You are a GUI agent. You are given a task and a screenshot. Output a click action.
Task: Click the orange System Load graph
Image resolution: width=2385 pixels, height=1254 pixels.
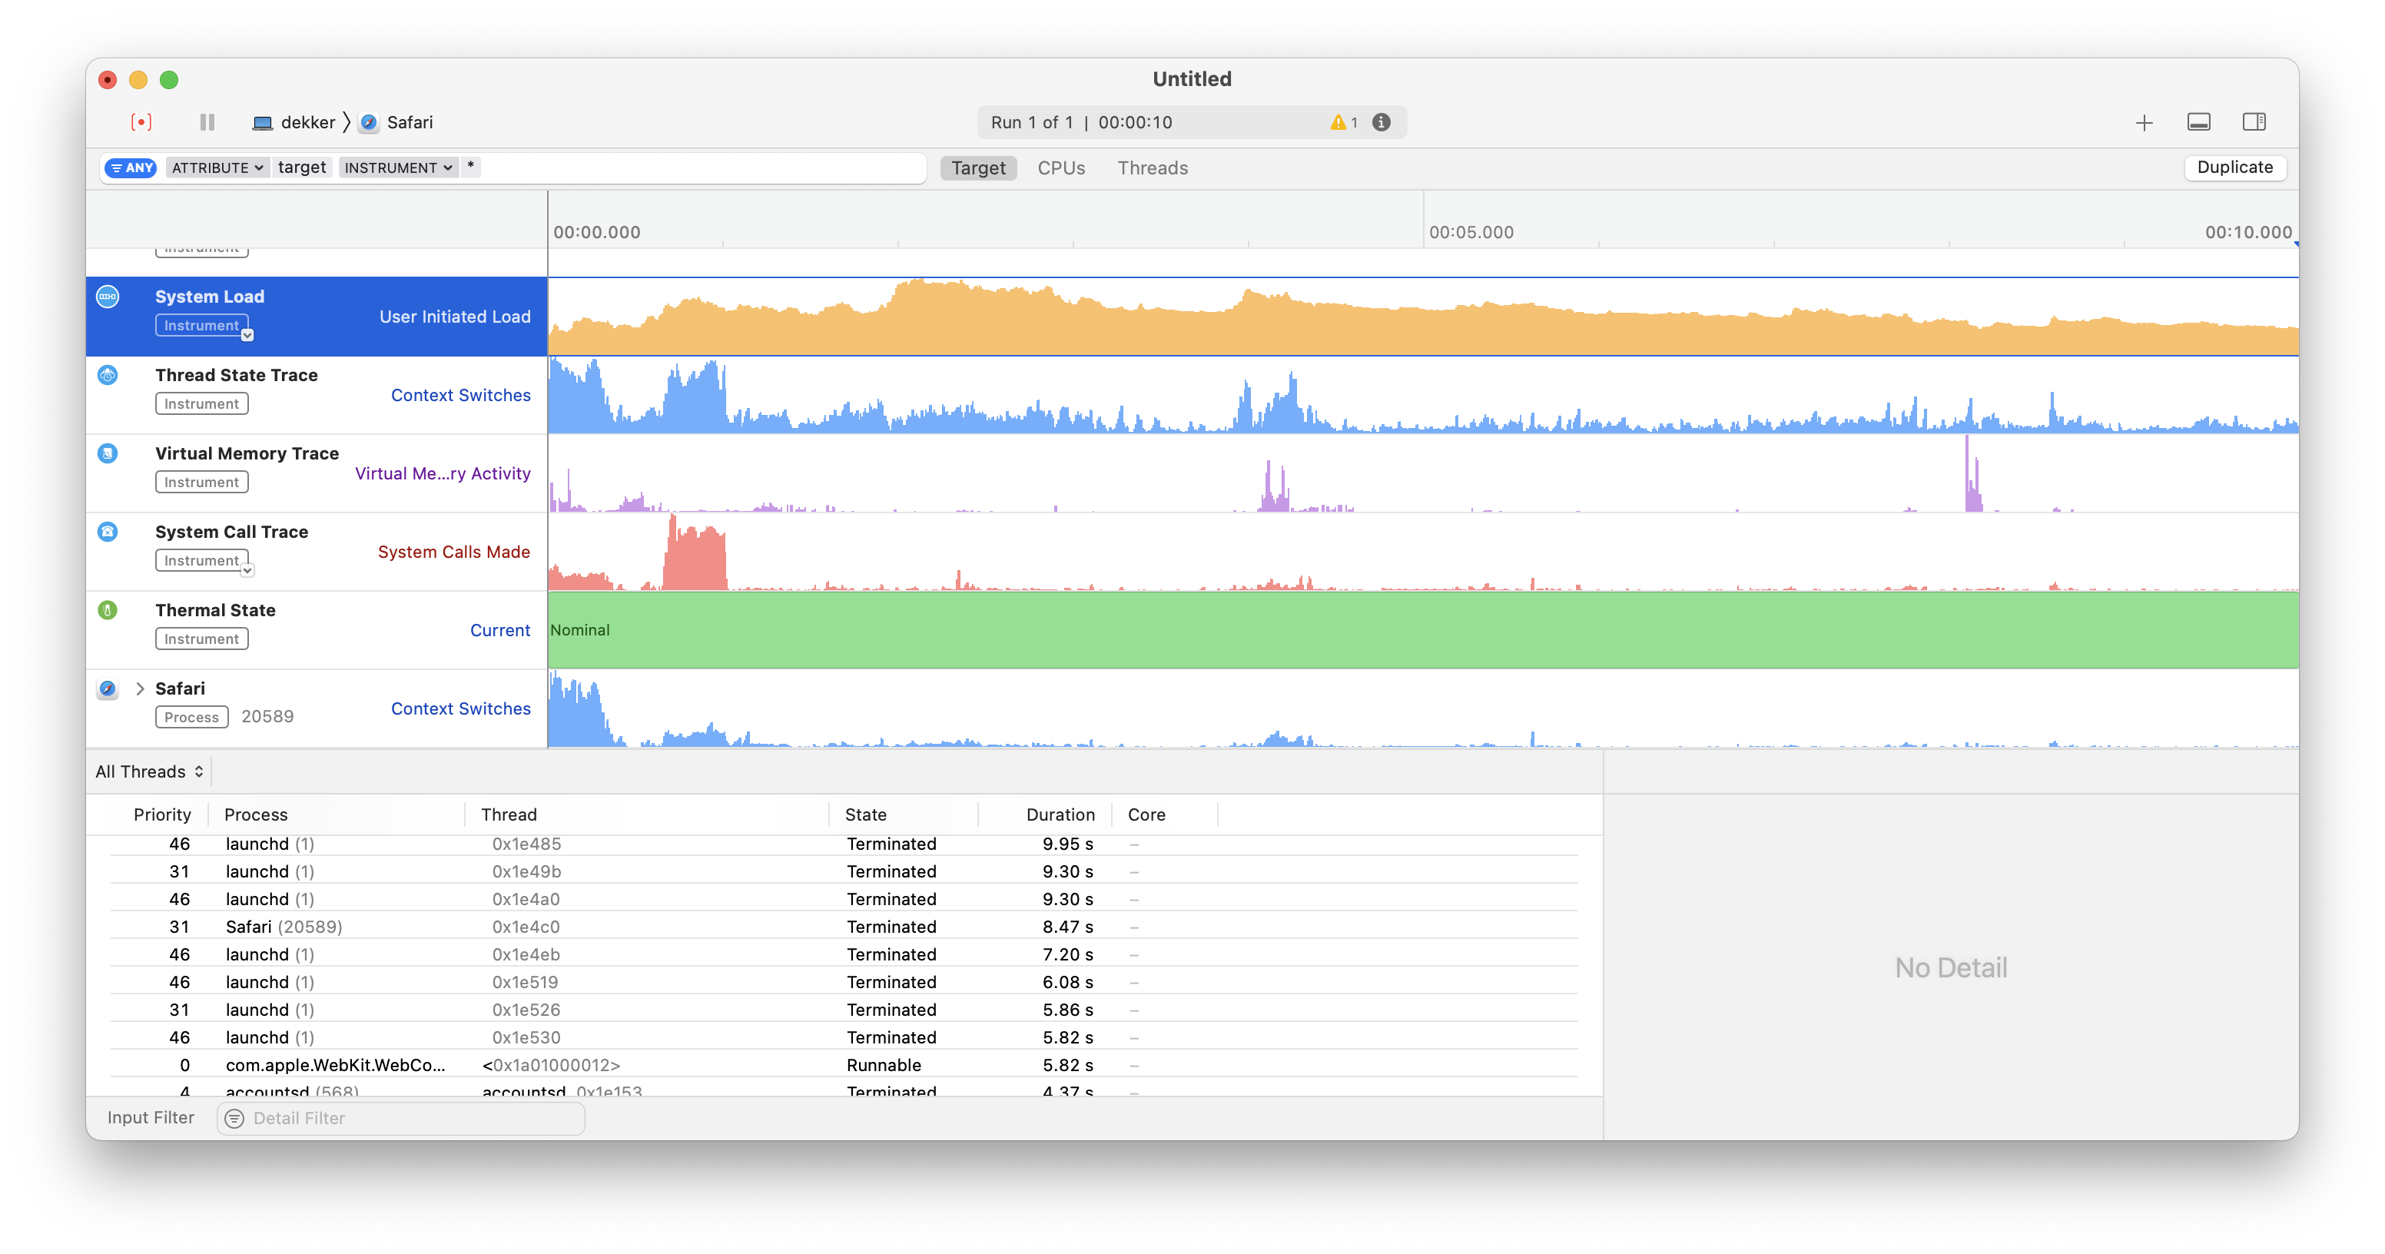coord(1423,317)
